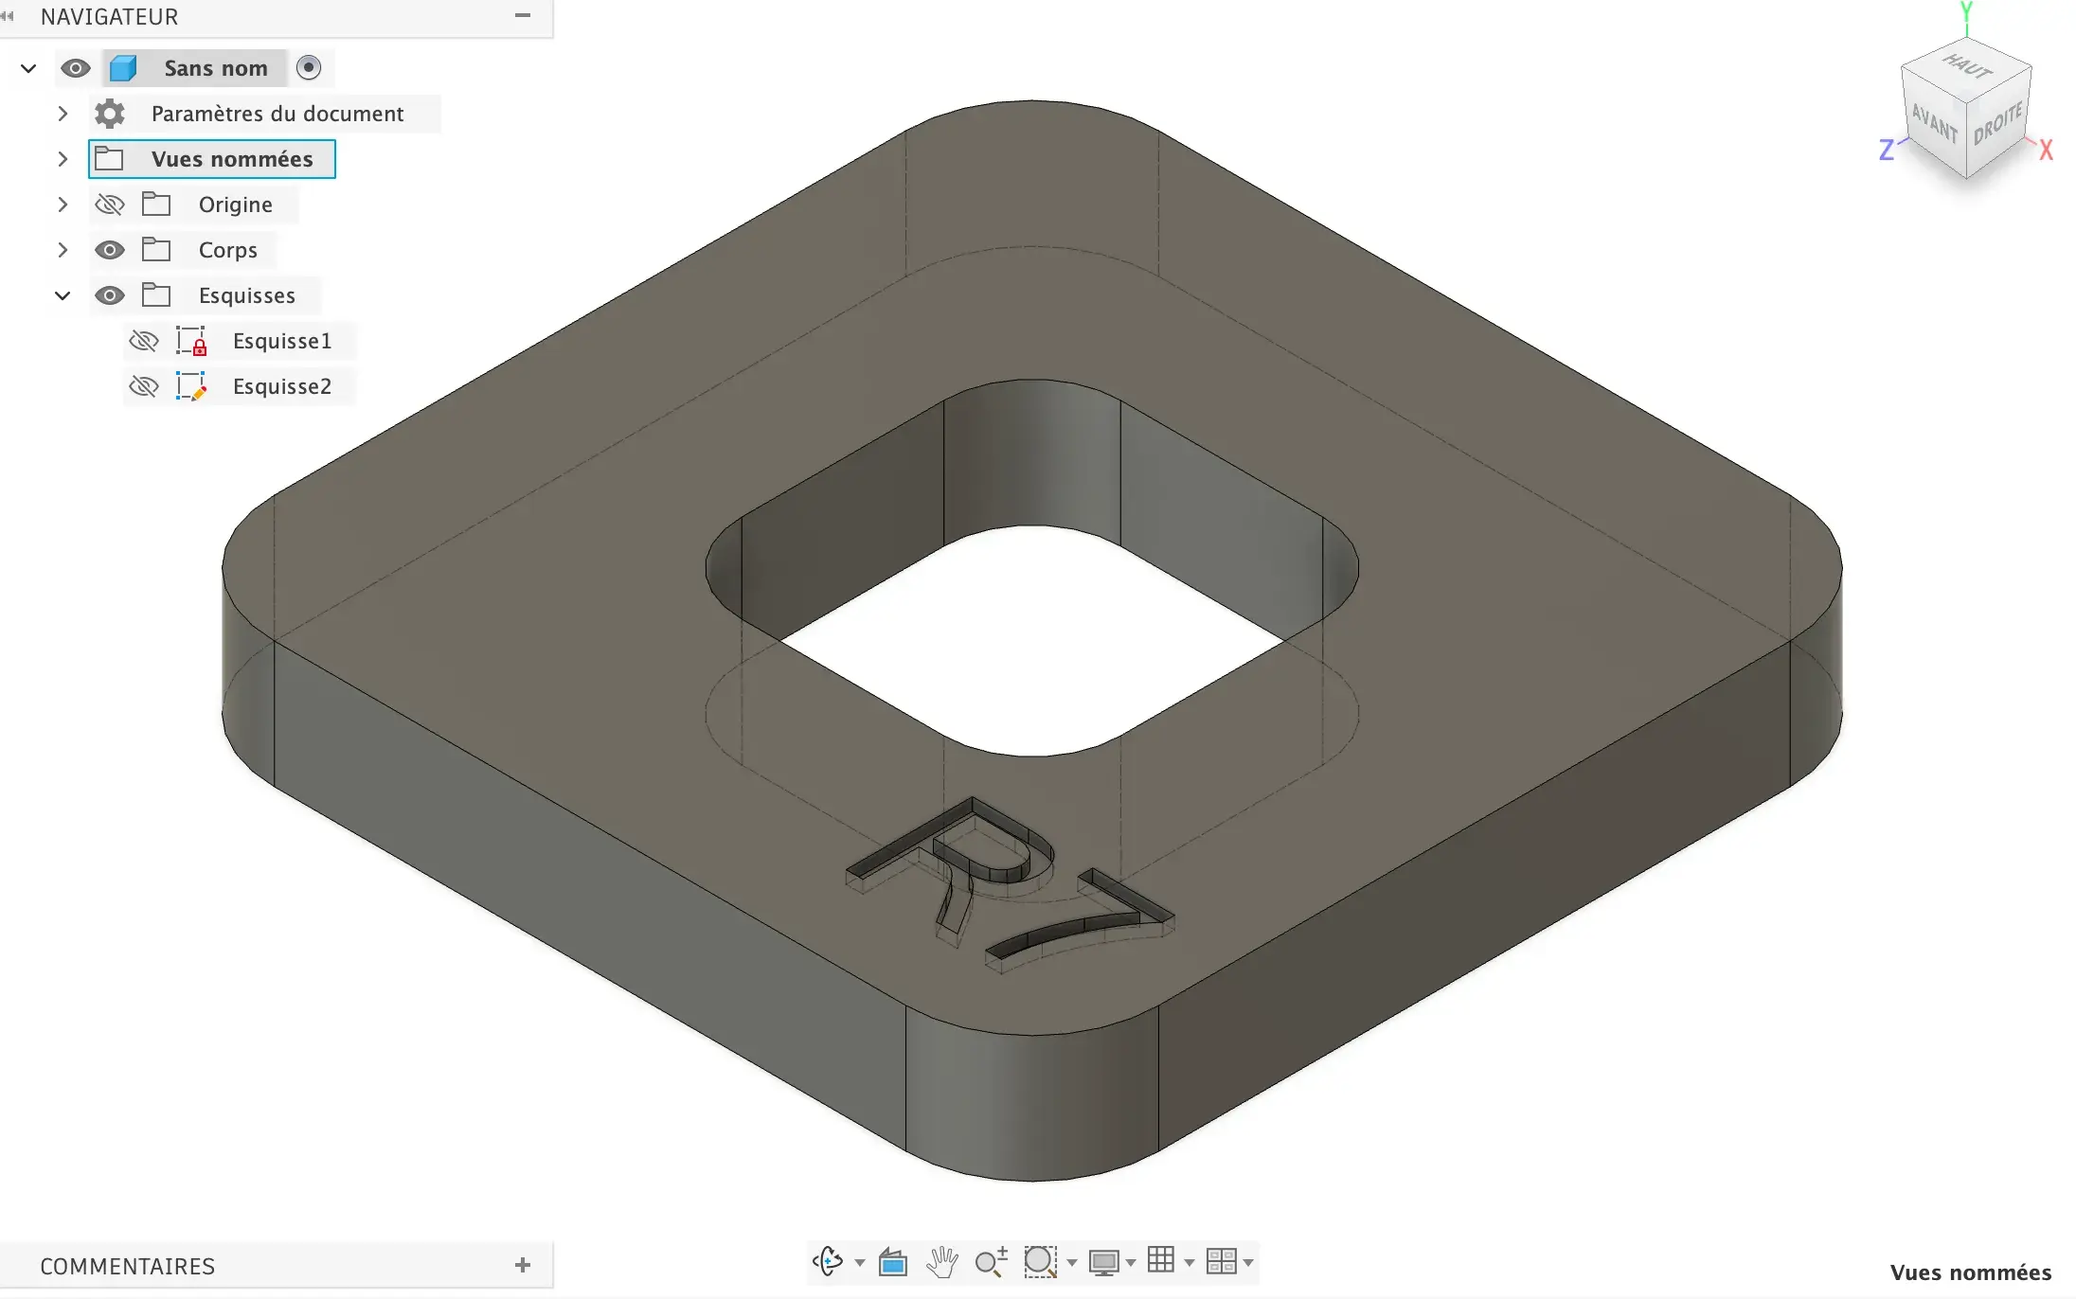Open the Zoom Window dropdown arrow
The width and height of the screenshot is (2076, 1299).
(x=1072, y=1263)
